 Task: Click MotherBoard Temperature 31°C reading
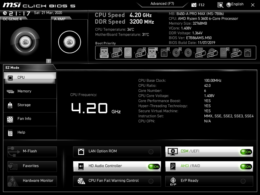[122, 35]
